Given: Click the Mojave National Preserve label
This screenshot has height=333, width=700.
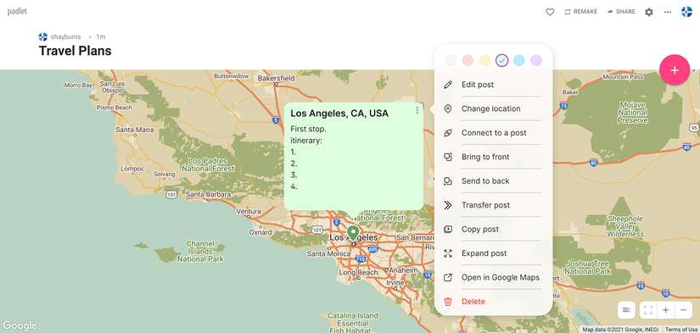Looking at the screenshot, I should tap(633, 113).
